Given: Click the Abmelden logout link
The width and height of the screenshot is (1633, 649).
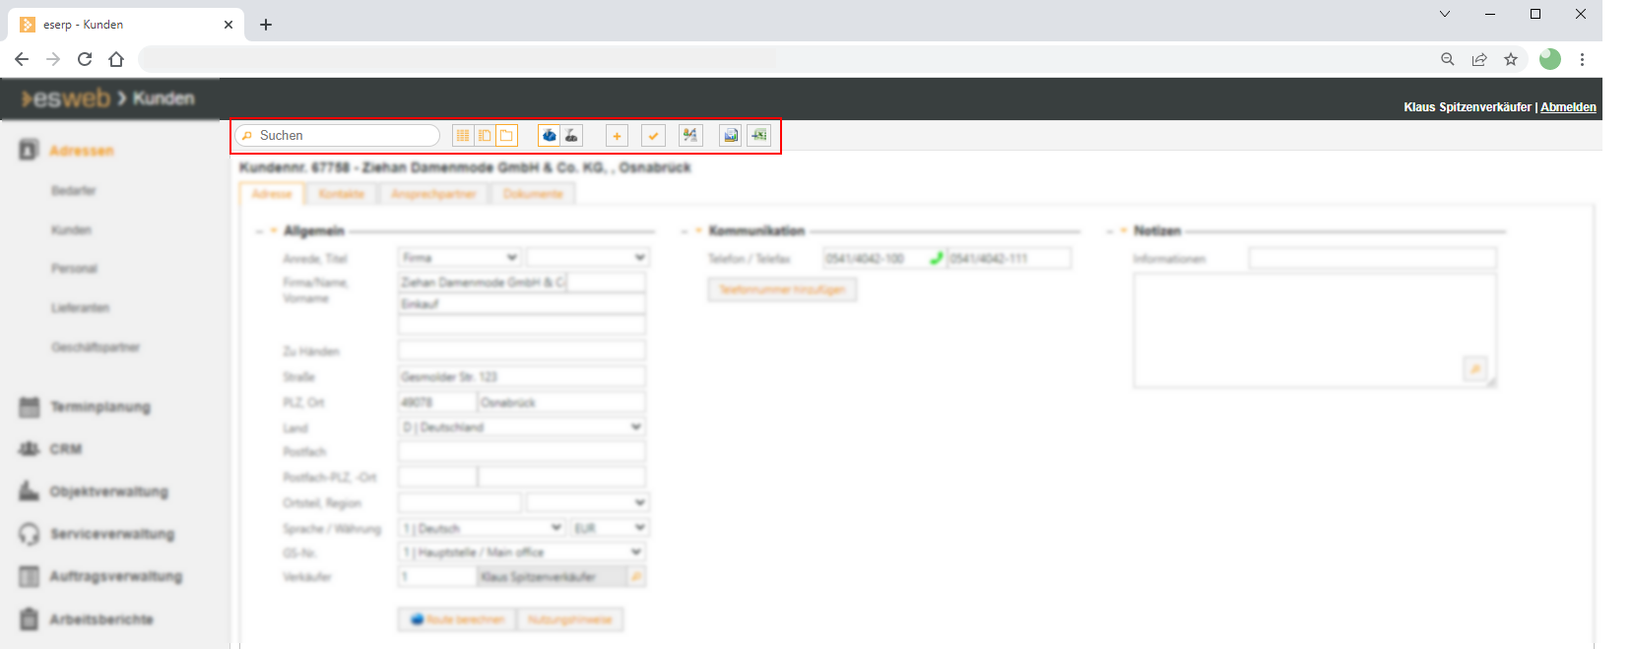Looking at the screenshot, I should coord(1568,107).
